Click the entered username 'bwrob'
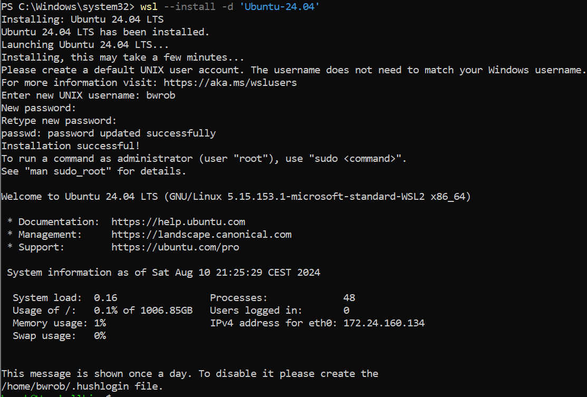The height and width of the screenshot is (397, 587). pos(161,95)
